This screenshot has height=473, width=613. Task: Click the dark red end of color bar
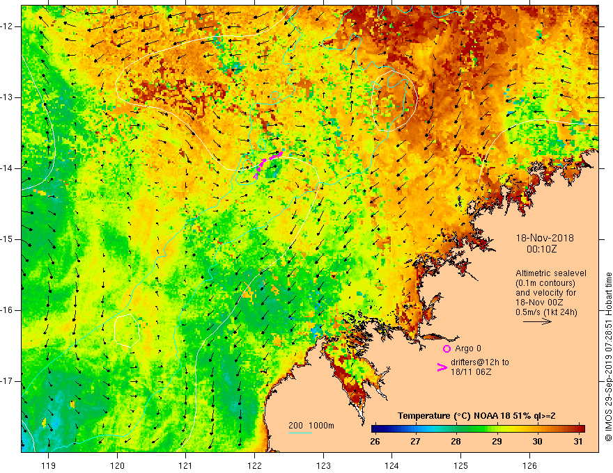pos(580,429)
